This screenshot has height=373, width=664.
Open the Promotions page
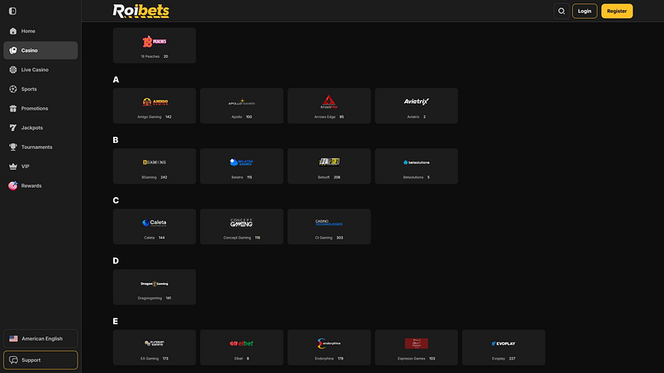[x=41, y=109]
